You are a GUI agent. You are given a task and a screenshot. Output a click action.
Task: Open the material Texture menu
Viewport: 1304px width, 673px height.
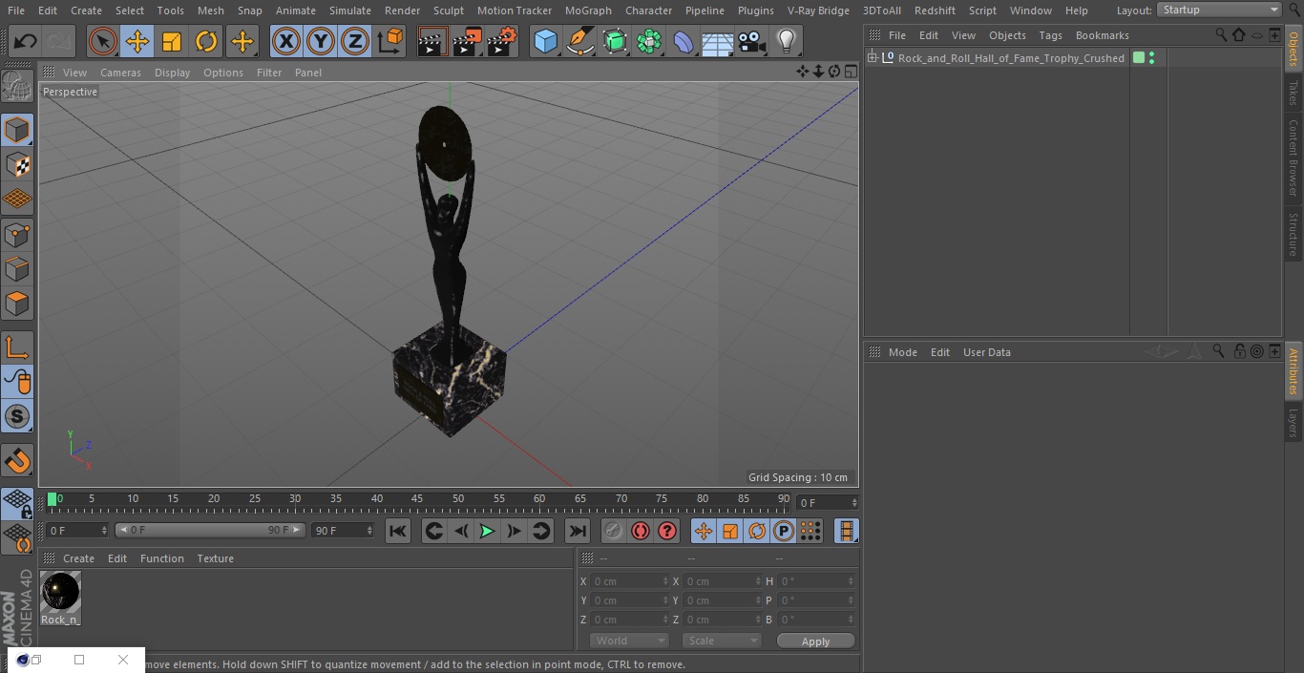pos(215,558)
